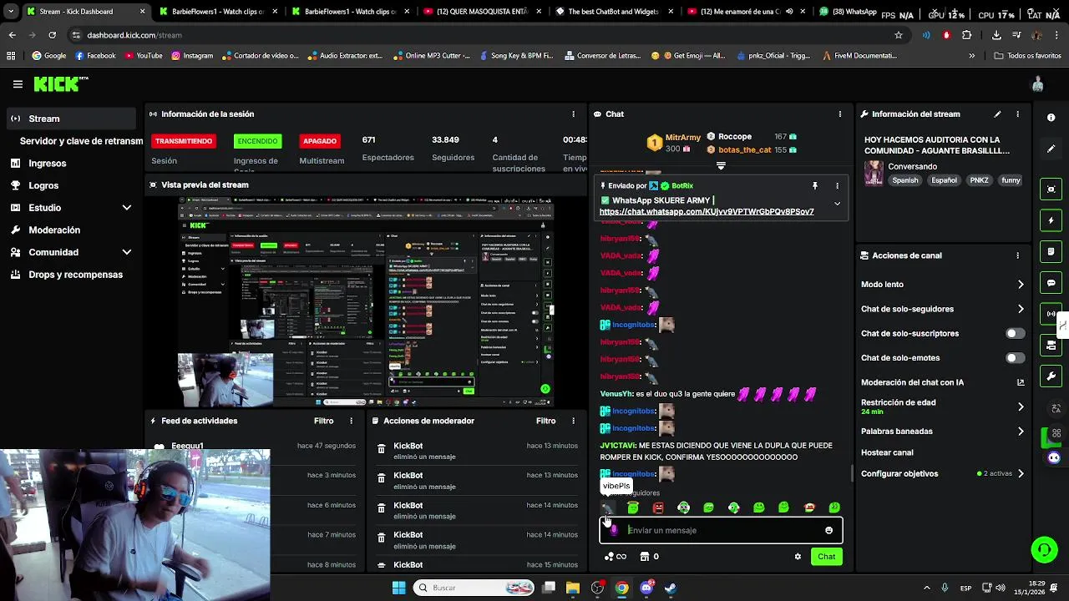Screen dimensions: 1069x601
Task: Toggle Chat de solo-suscriptores switch
Action: click(x=1015, y=333)
